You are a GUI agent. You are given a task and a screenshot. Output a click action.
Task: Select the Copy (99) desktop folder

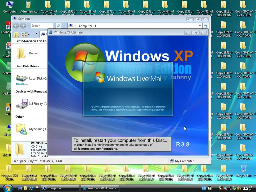coord(224,173)
